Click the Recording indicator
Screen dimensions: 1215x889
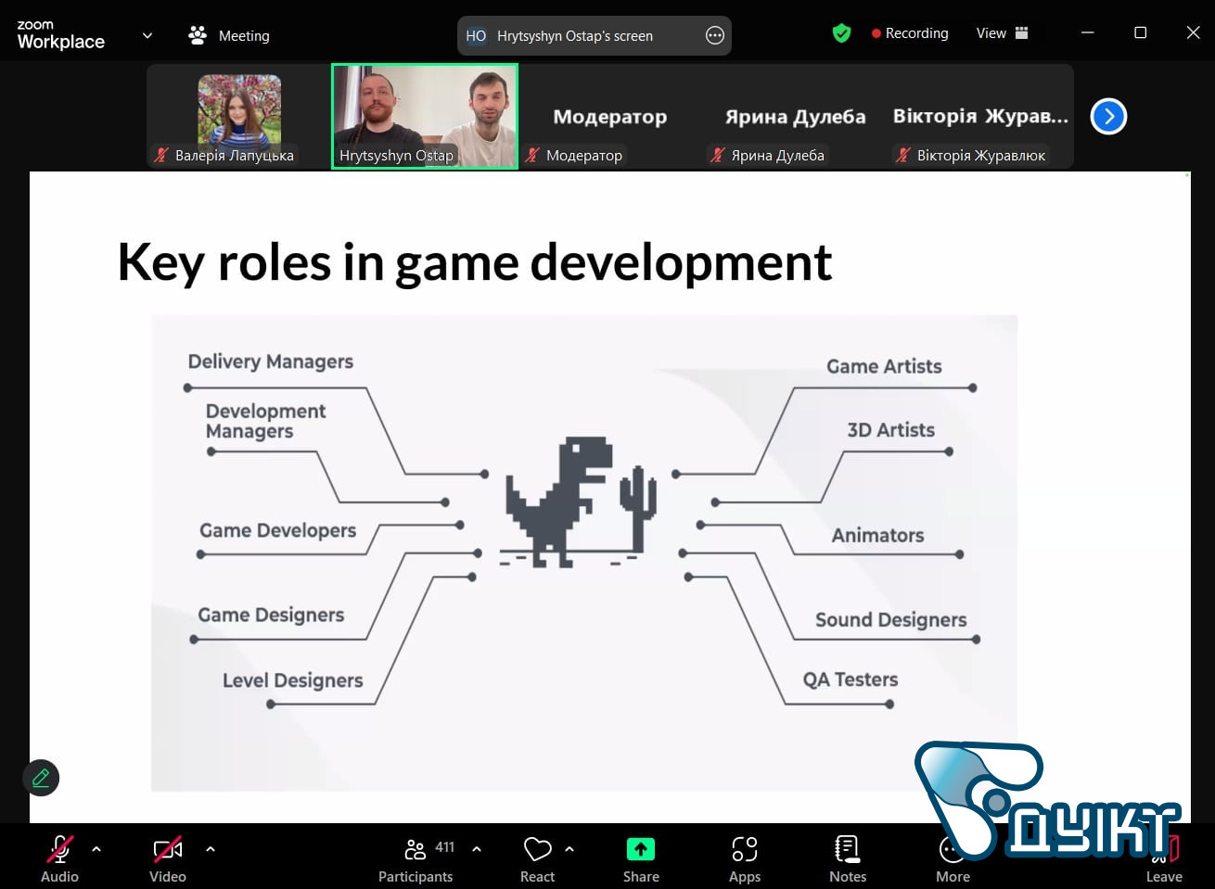tap(910, 33)
